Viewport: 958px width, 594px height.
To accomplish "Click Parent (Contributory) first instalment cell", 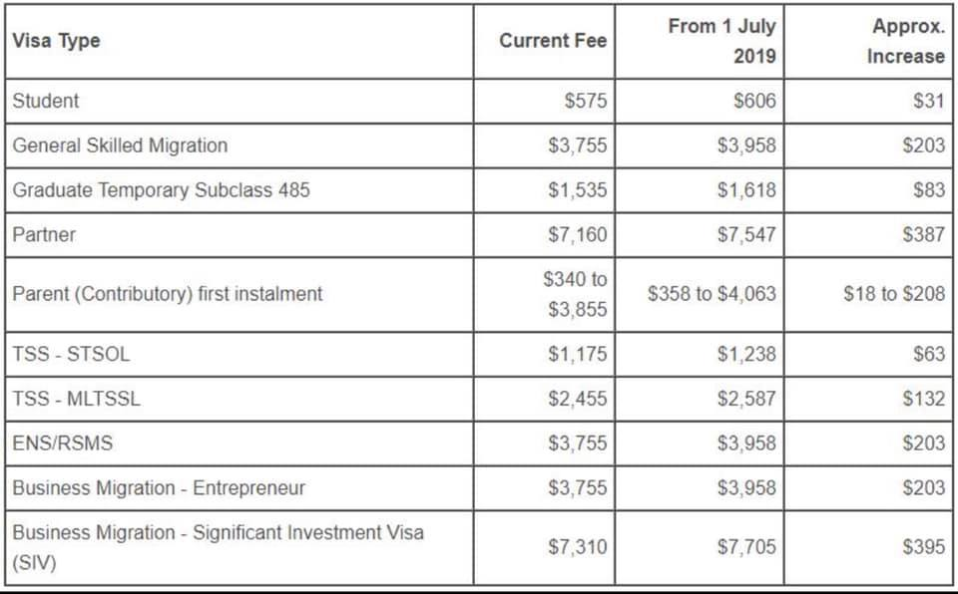I will point(167,294).
